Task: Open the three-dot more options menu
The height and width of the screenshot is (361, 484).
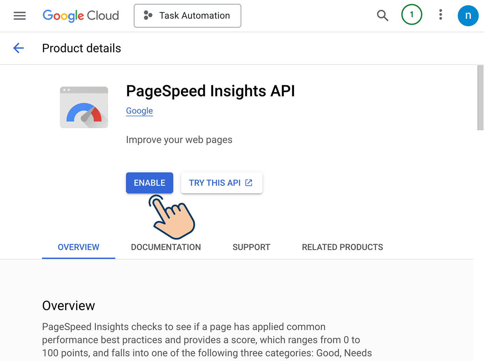Action: tap(441, 15)
